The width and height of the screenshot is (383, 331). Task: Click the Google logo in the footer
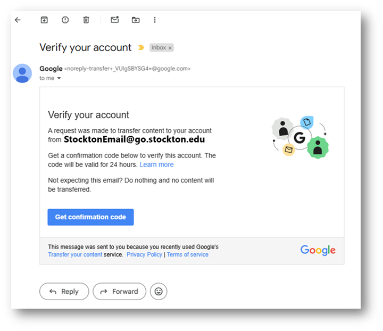[x=318, y=250]
